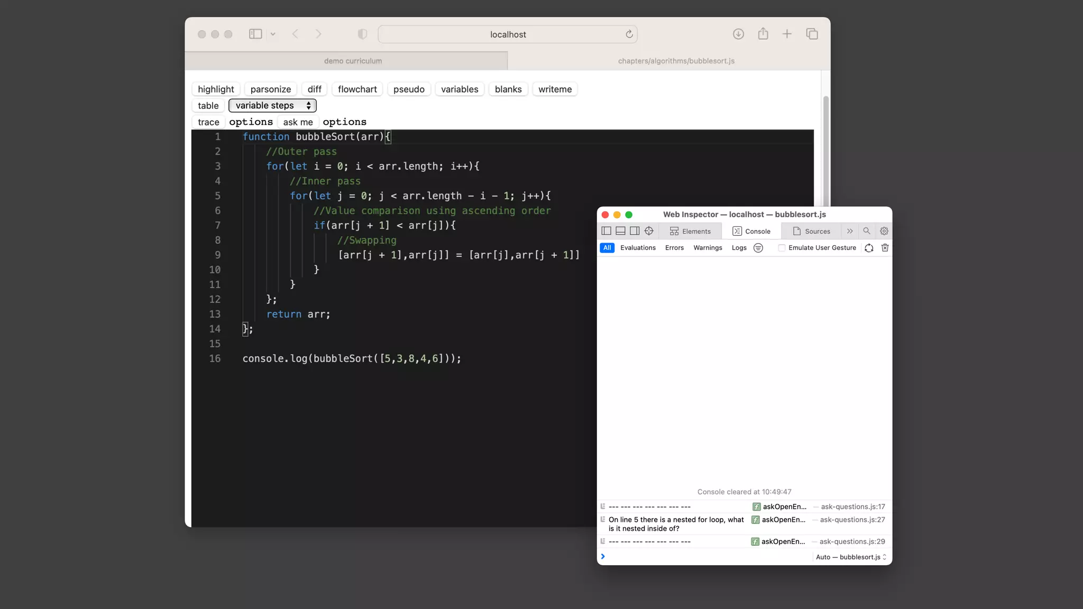Open the Auto — bubblesort.js context selector

pyautogui.click(x=850, y=557)
